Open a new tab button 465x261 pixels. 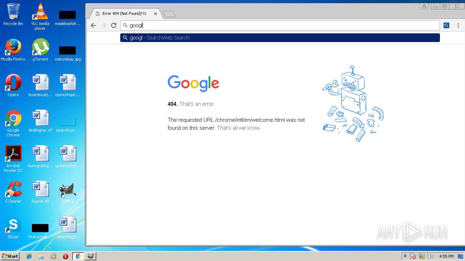click(x=169, y=14)
